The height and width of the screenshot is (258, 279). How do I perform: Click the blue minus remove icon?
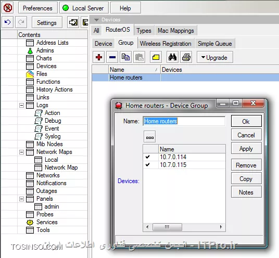tap(112, 57)
